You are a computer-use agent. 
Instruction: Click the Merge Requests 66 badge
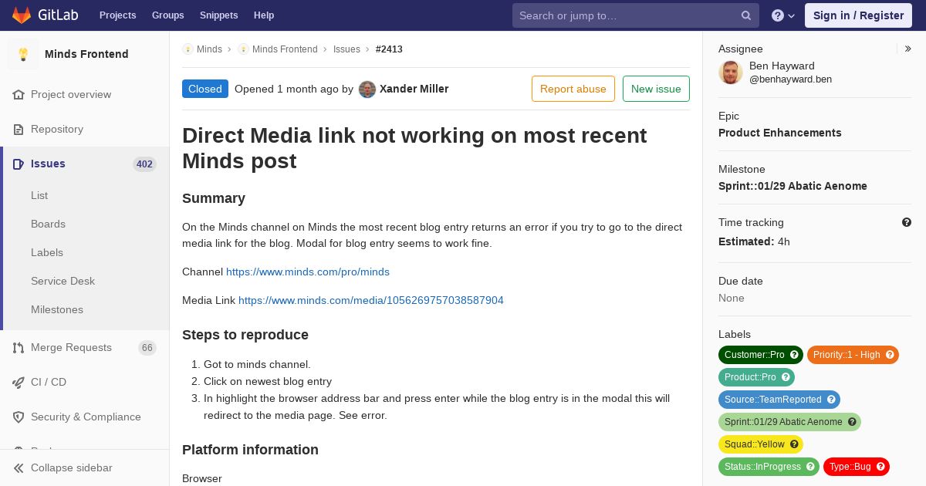(147, 348)
